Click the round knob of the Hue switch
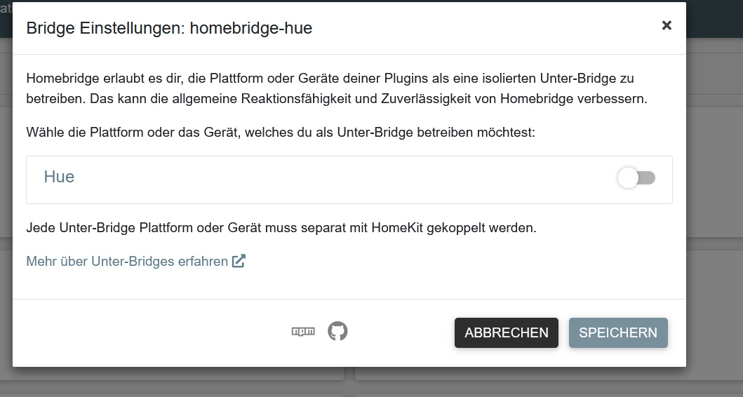This screenshot has height=397, width=743. pos(628,178)
